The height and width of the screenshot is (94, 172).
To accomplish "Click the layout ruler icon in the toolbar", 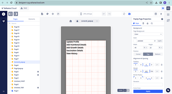I will pyautogui.click(x=58, y=14).
